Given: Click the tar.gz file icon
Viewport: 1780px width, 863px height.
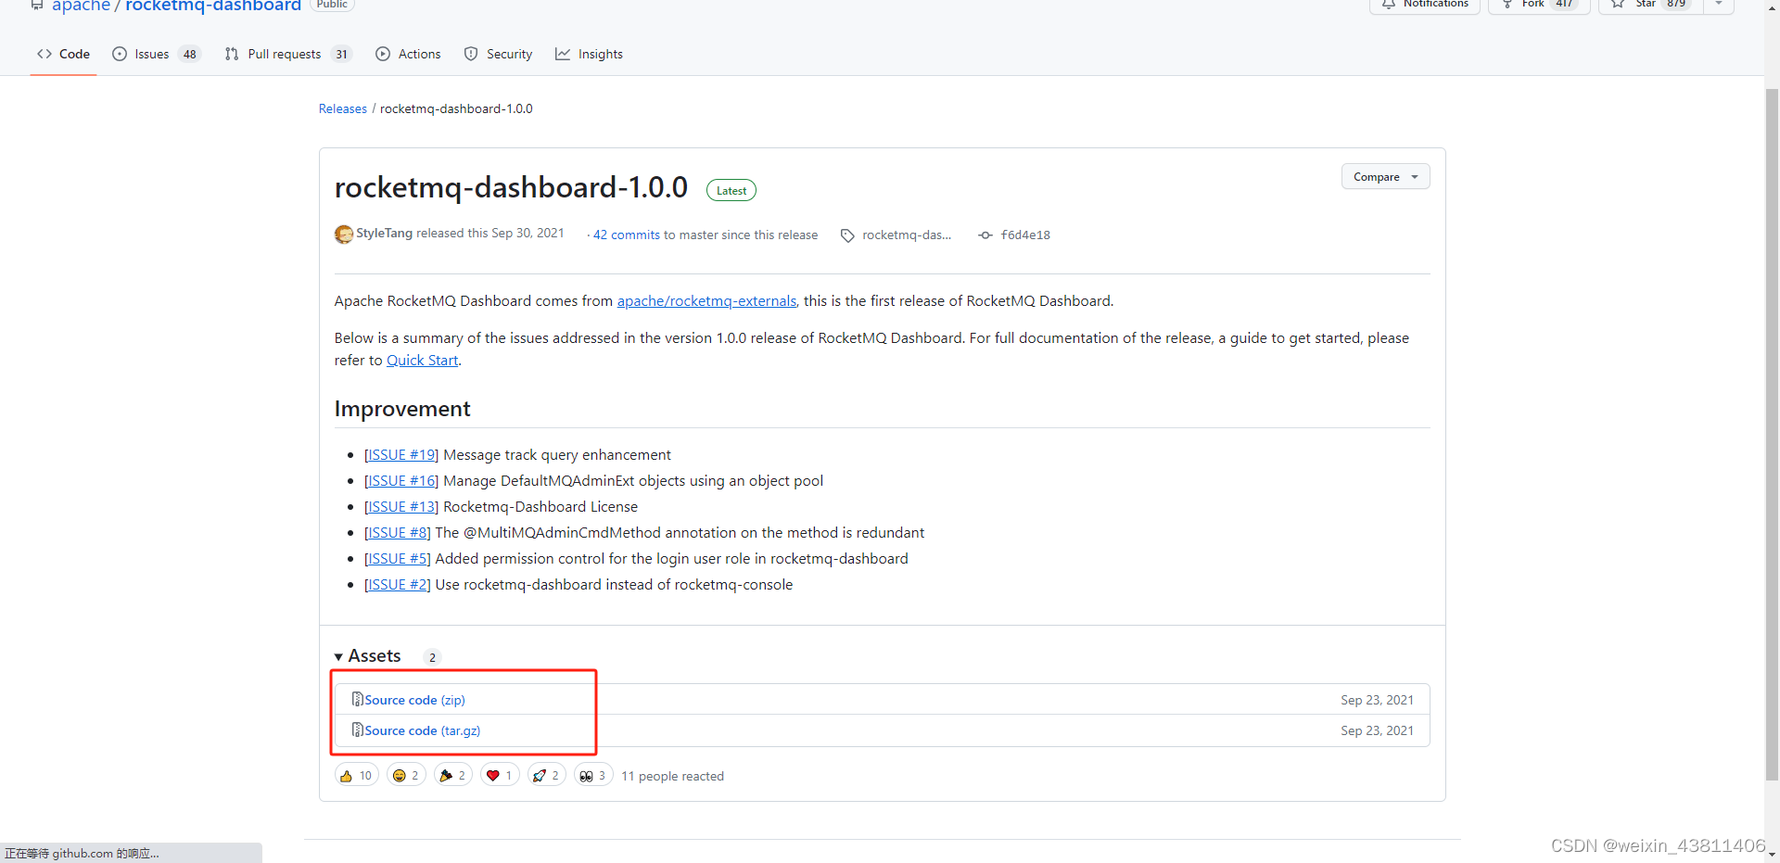Looking at the screenshot, I should (x=357, y=730).
